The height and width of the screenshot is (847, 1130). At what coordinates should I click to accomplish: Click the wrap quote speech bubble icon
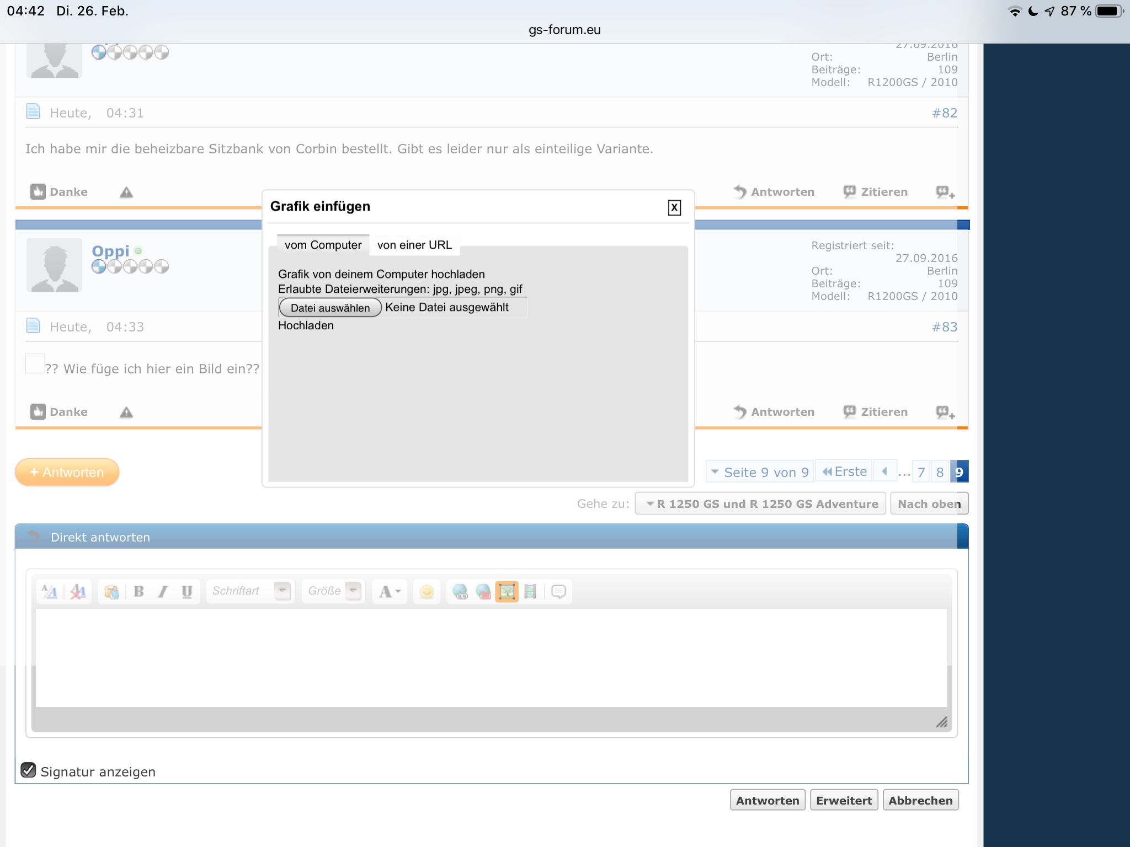click(558, 592)
